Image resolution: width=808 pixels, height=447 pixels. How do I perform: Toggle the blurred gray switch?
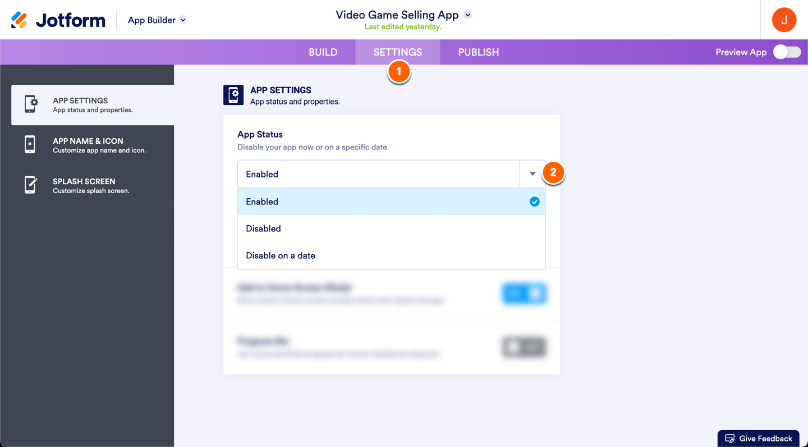524,347
